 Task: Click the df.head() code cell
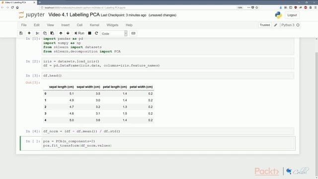pyautogui.click(x=168, y=76)
